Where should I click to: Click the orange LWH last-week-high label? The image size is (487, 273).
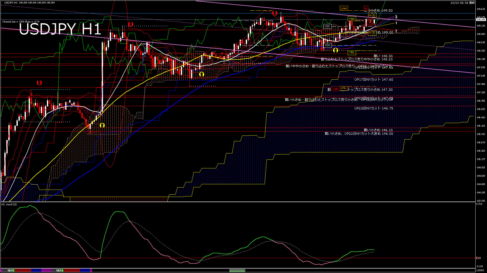(x=344, y=9)
